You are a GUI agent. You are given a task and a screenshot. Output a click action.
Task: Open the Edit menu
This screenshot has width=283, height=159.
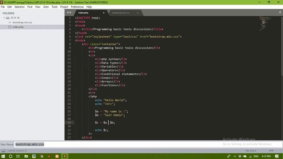pyautogui.click(x=9, y=7)
